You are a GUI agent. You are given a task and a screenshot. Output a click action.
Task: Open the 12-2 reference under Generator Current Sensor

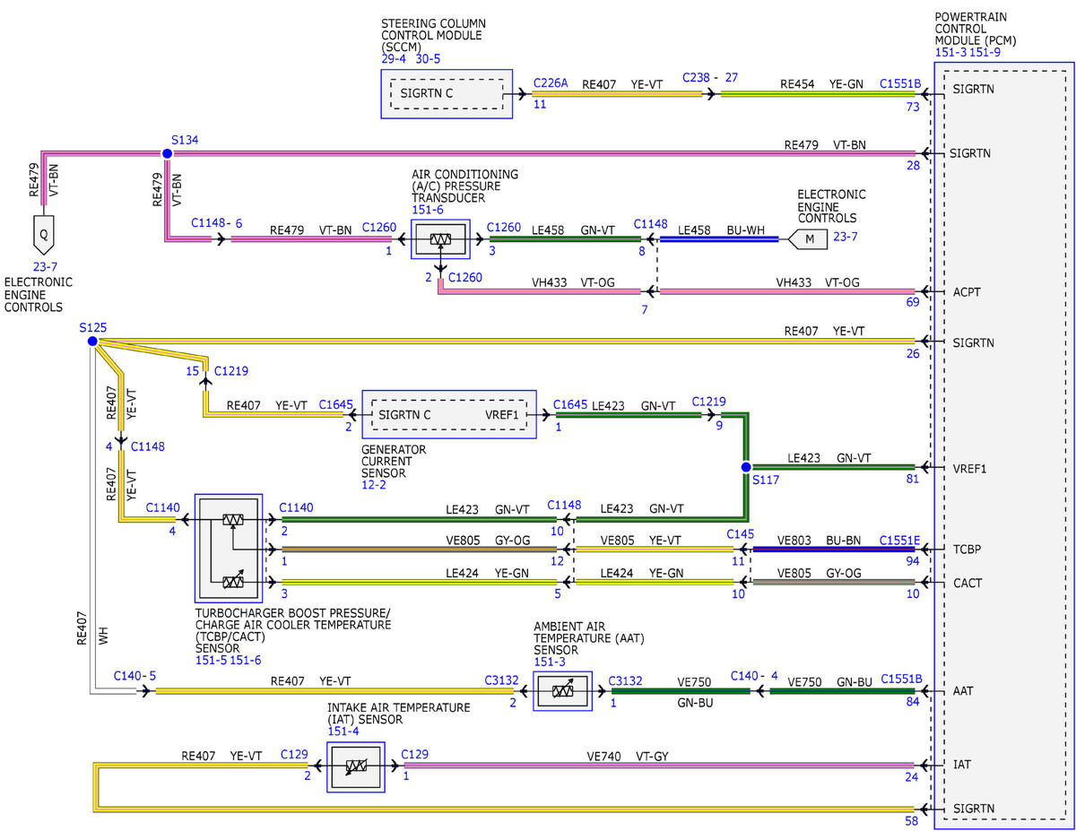376,485
